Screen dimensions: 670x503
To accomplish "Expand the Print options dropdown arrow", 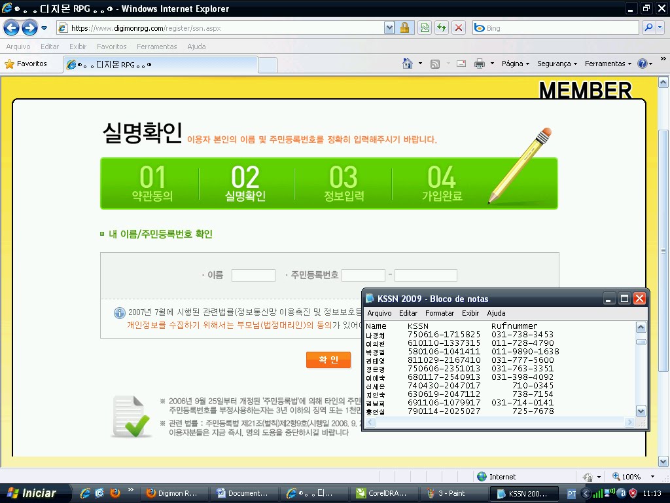I will coord(492,64).
